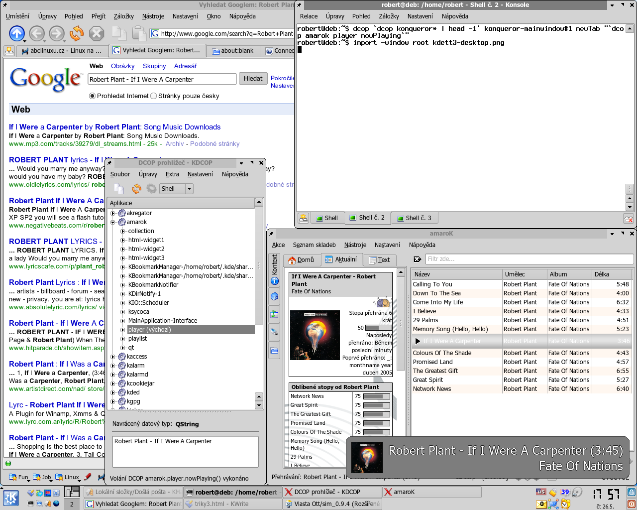Open the first result 'If I Were a Carpenter' link
The image size is (637, 510).
coord(114,127)
